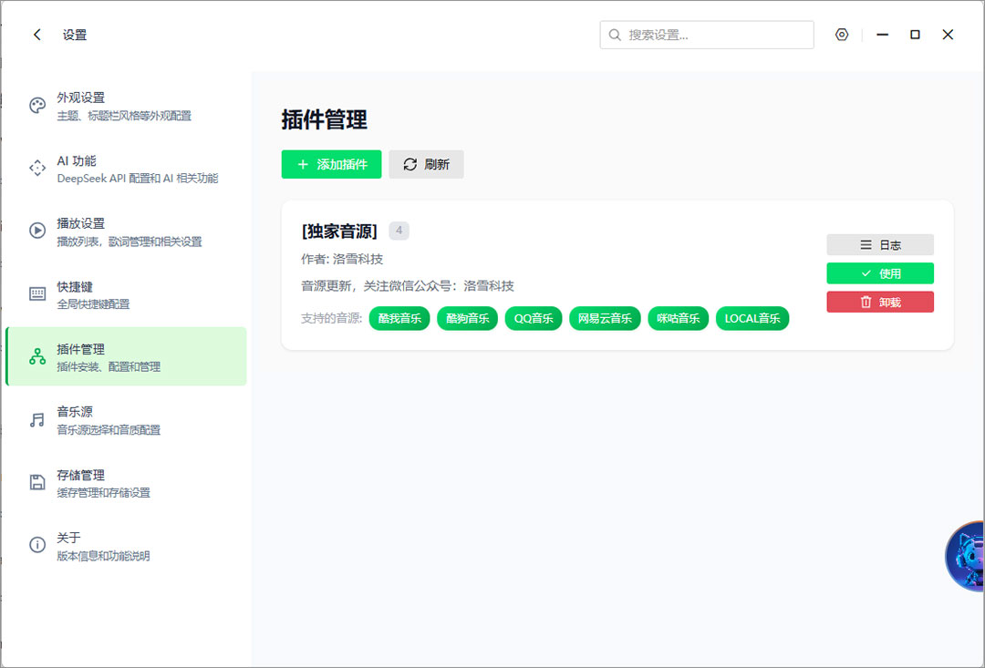
Task: Click the keyboard icon for 快捷键
Action: [x=37, y=292]
